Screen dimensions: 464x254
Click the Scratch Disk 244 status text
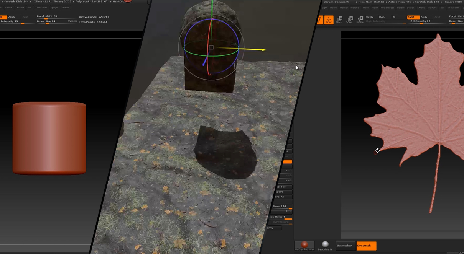click(x=16, y=2)
